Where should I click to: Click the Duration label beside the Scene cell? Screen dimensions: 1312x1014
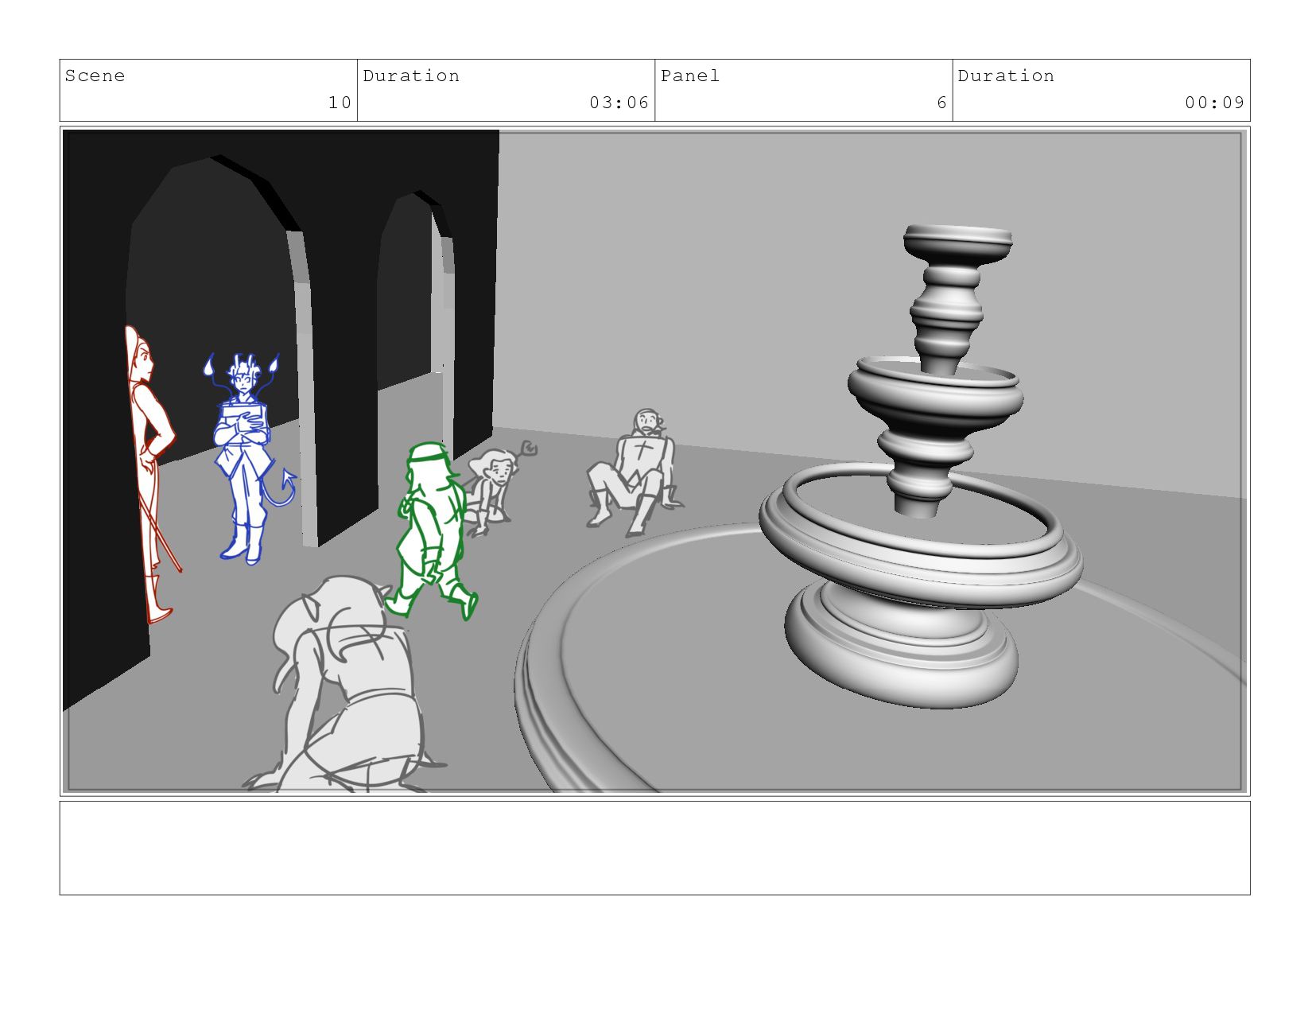[411, 76]
